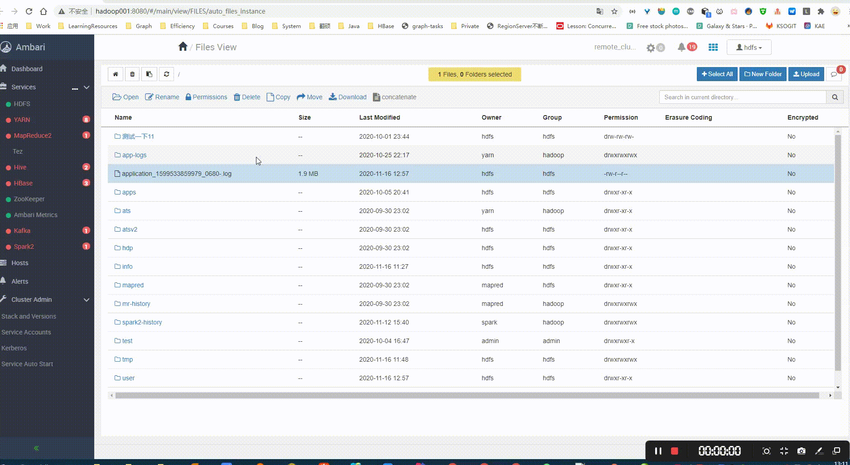The image size is (850, 465).
Task: Open background operations gear icon
Action: pyautogui.click(x=651, y=48)
